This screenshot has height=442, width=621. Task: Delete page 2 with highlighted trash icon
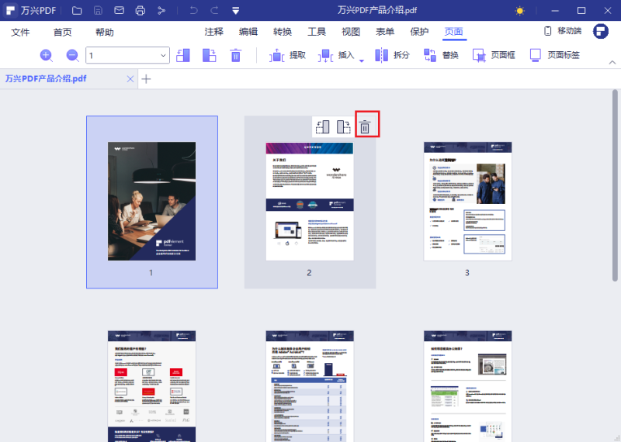[x=365, y=126]
